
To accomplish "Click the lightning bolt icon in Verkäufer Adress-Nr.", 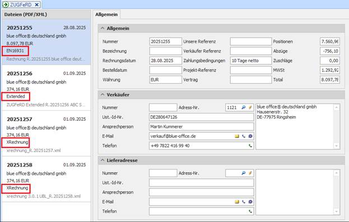I will tap(250, 107).
